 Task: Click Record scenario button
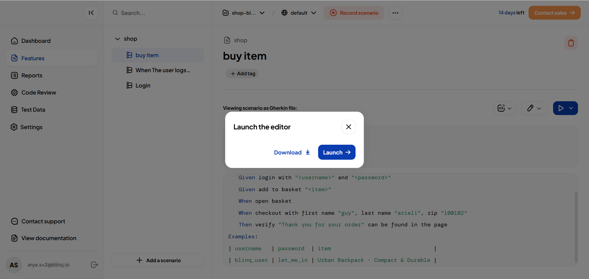(x=354, y=13)
